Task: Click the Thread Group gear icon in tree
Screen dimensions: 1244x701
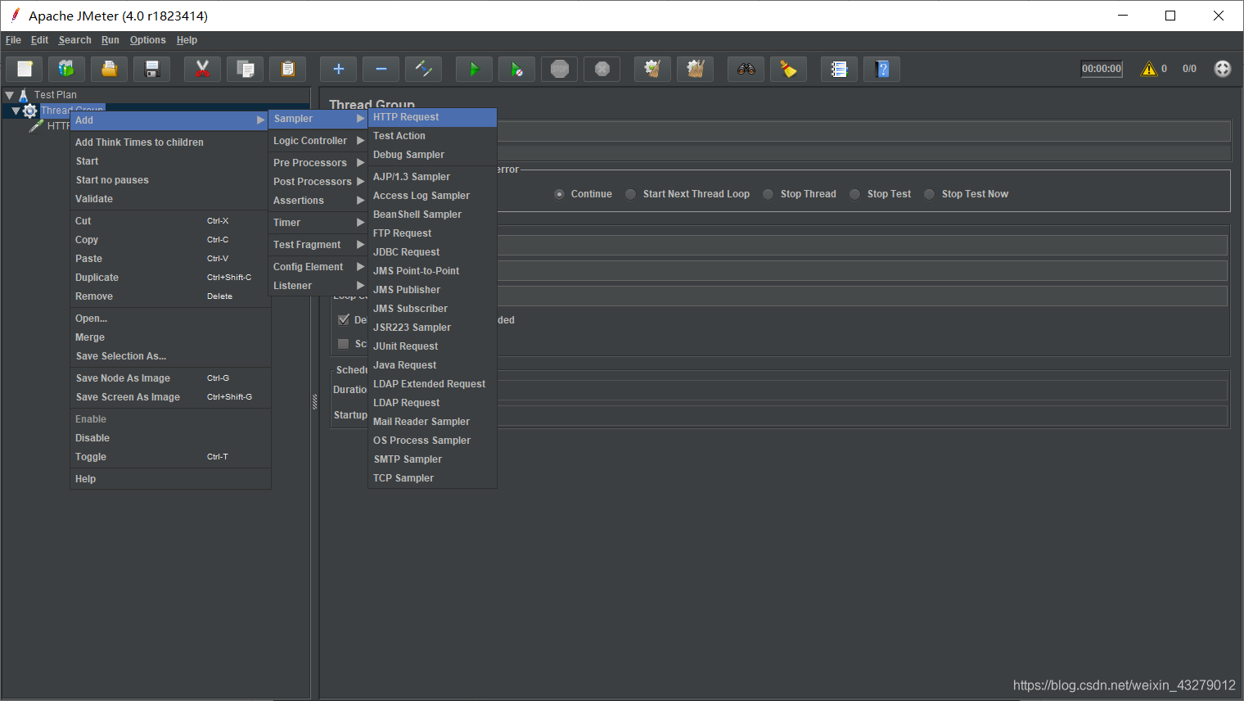Action: [x=30, y=111]
